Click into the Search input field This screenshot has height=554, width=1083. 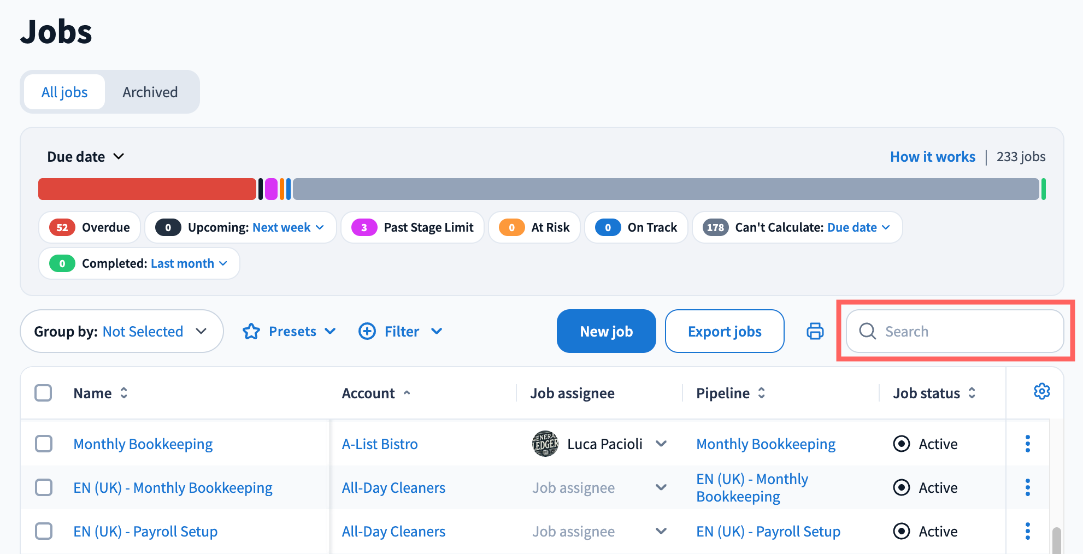coord(955,331)
